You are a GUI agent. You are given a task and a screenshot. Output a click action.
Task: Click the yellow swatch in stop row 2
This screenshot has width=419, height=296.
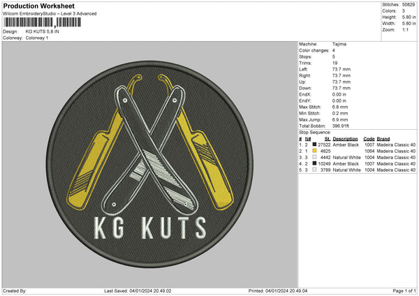tap(314, 151)
